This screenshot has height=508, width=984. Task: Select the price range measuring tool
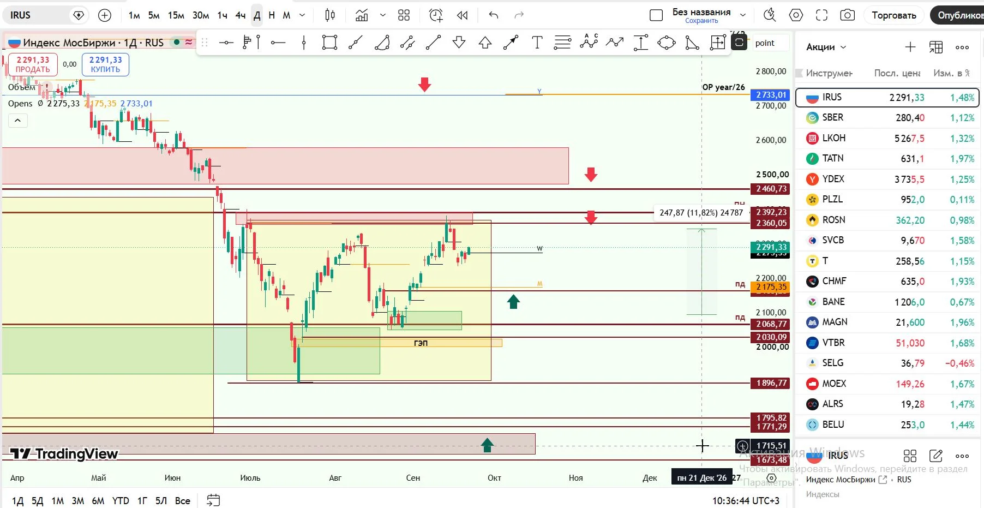coord(641,43)
